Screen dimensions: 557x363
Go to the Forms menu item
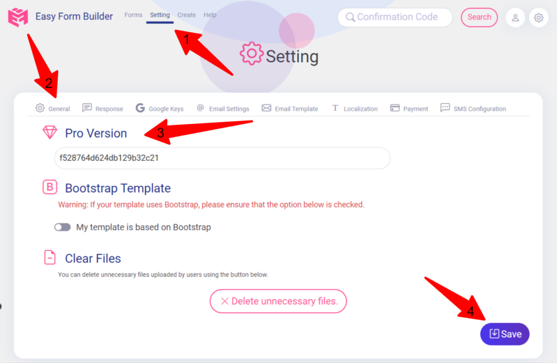(133, 15)
